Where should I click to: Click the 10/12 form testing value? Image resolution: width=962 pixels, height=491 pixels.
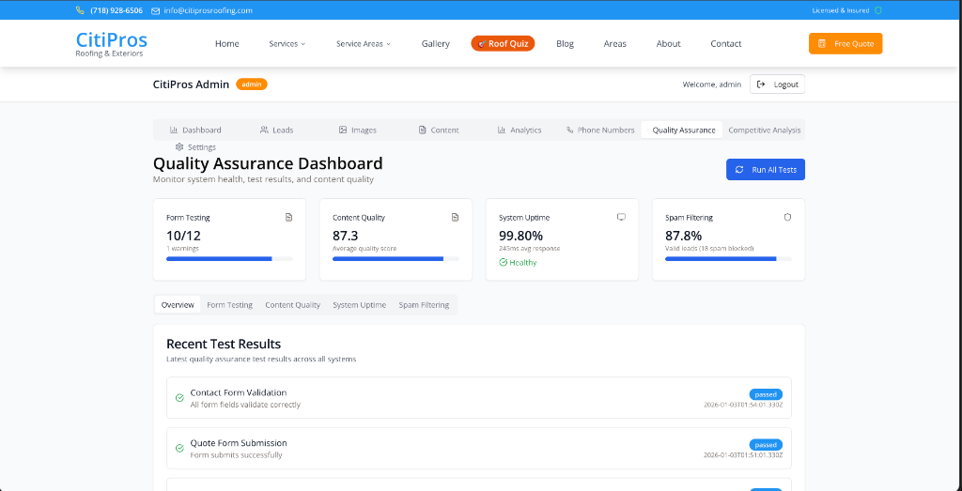coord(183,236)
